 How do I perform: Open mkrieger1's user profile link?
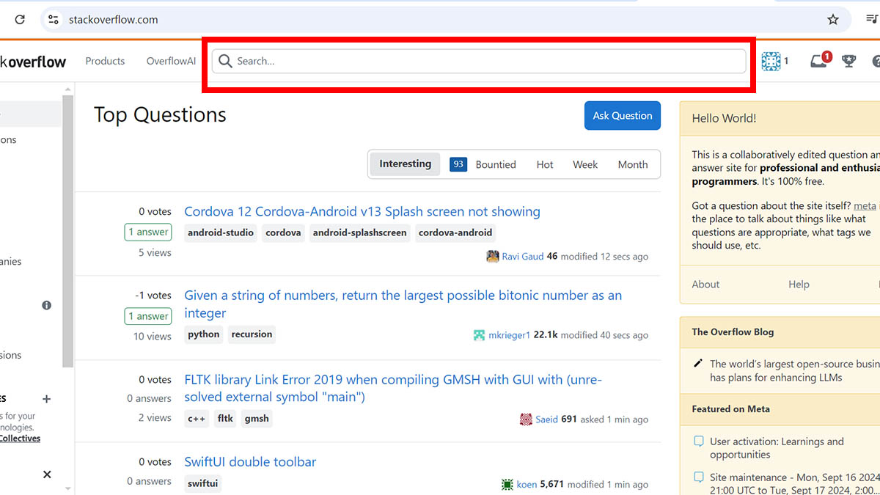[x=510, y=335]
